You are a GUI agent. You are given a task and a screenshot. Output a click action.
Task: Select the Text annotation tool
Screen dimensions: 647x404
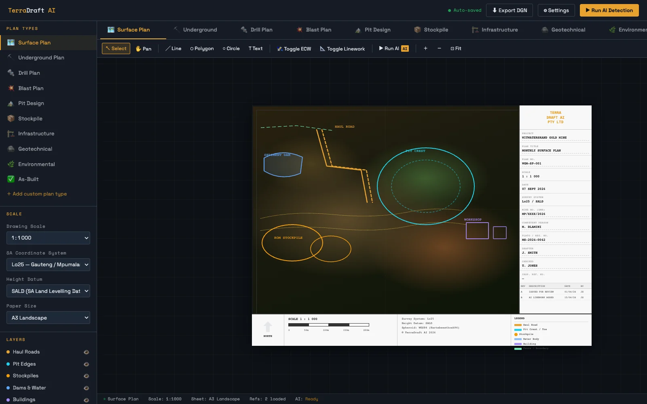[256, 48]
